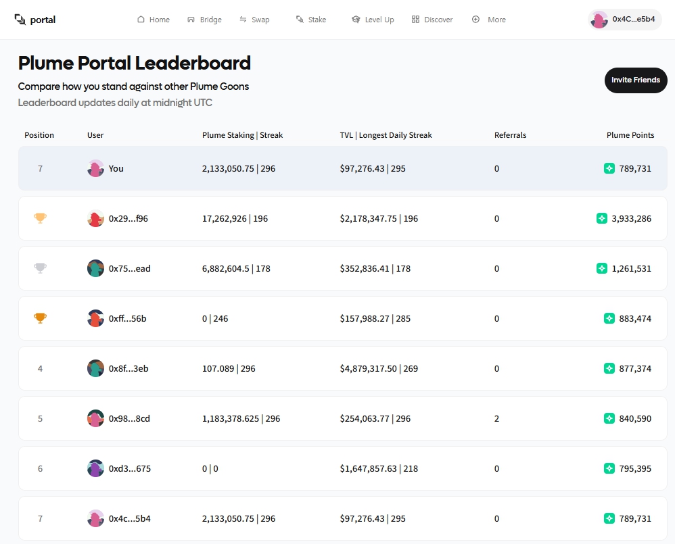The image size is (675, 544).
Task: Click the bronze trophy icon for third place
Action: pos(40,318)
